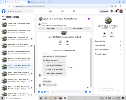Screen dimensions: 126x100
Task: Open more message options three dots
Action: click(x=74, y=67)
